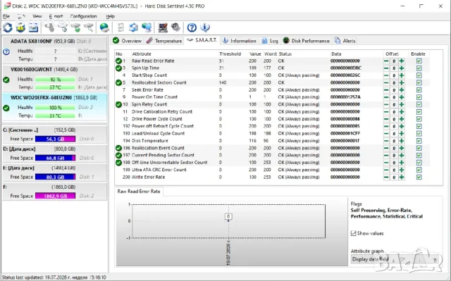Click the gray speaker toolbar icon
The height and width of the screenshot is (281, 451).
175,27
